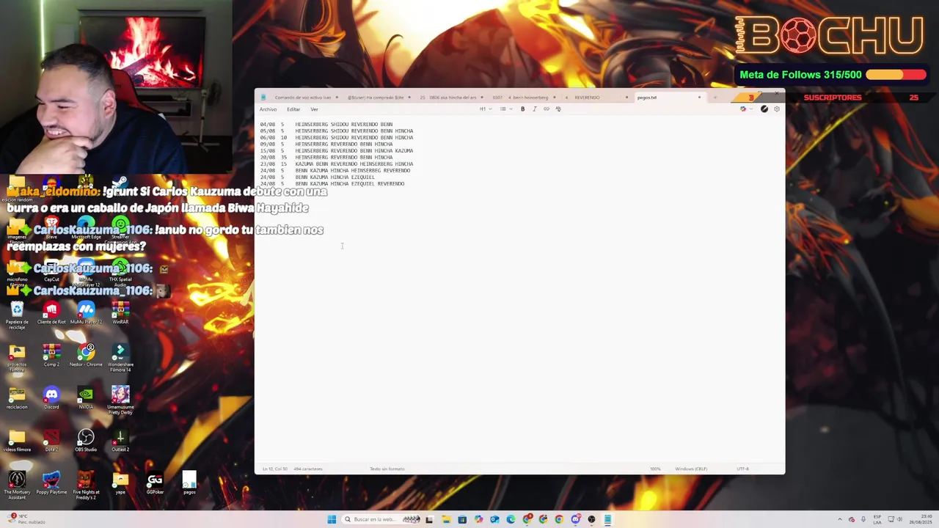Switch to Comando de voz activo tab

click(302, 98)
